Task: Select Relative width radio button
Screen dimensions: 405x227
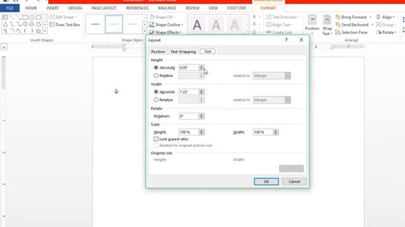Action: click(156, 100)
